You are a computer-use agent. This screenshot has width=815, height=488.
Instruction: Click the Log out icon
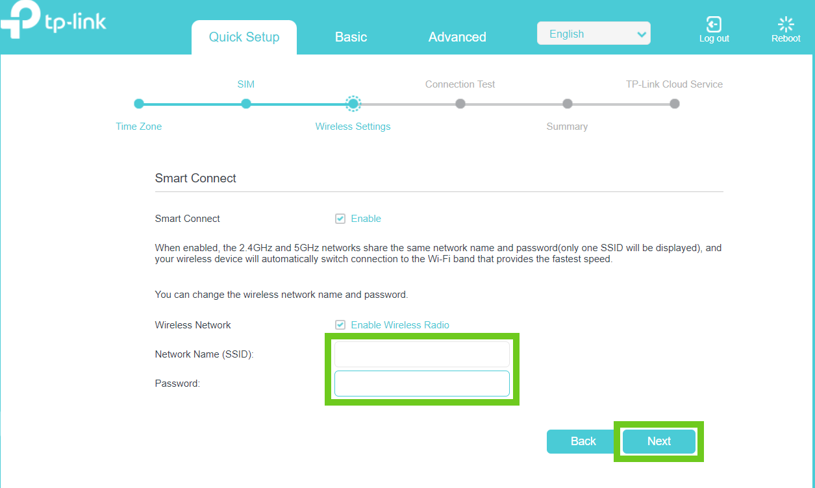tap(714, 25)
